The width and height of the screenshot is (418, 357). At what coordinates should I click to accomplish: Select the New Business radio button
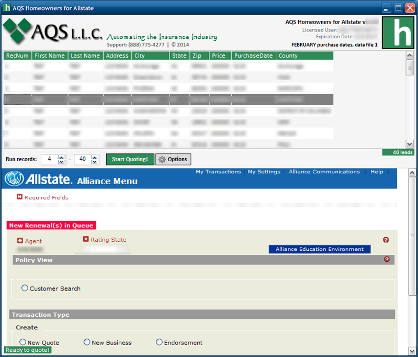tap(87, 342)
